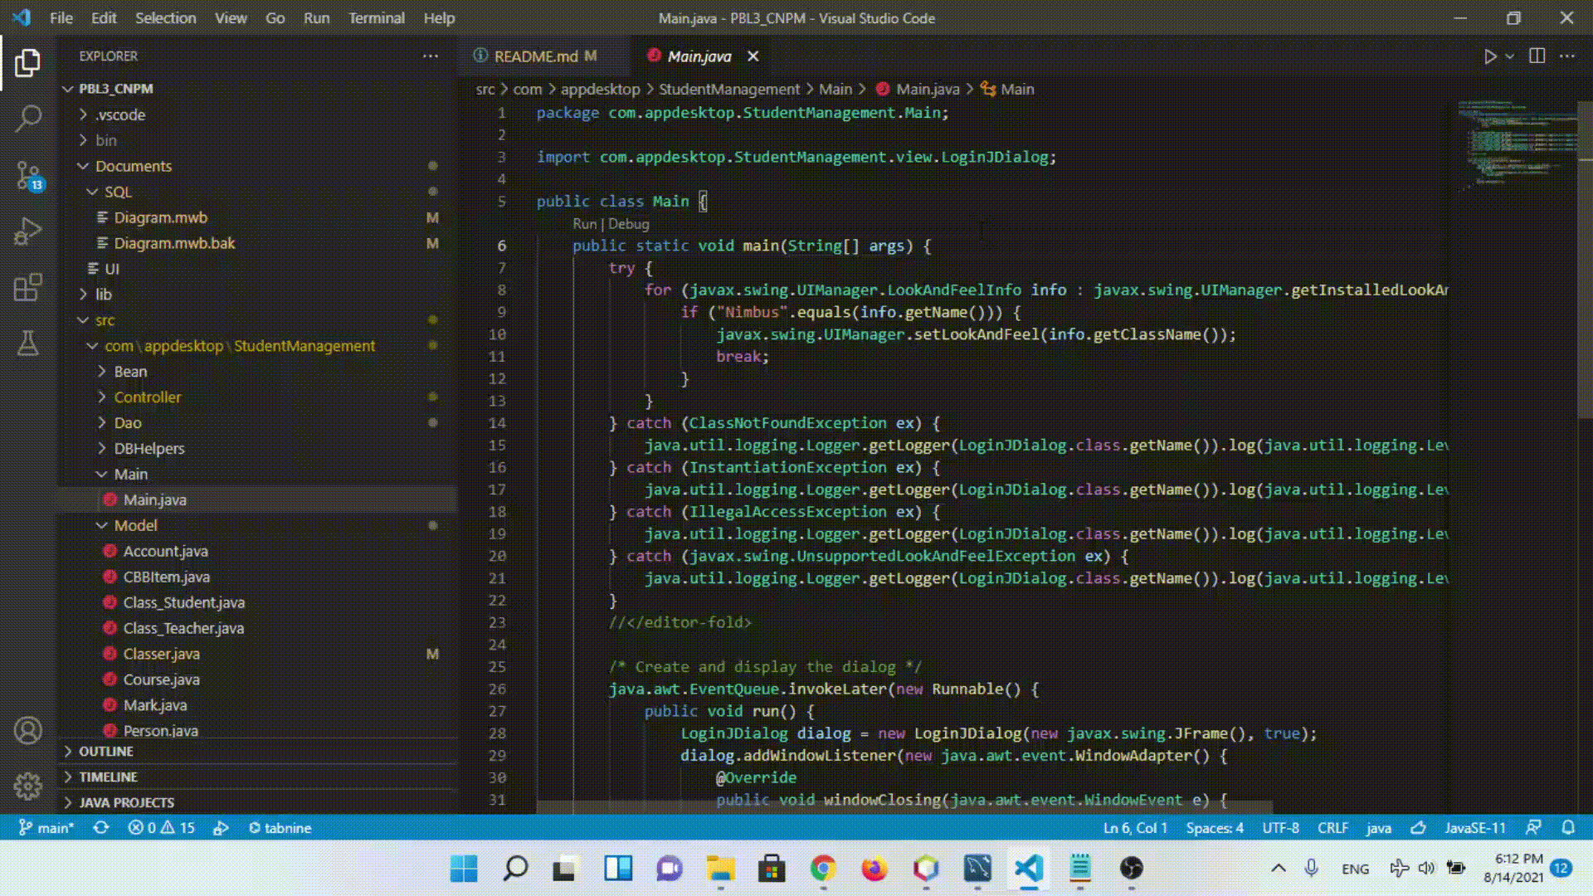Expand the Controller folder

click(x=147, y=397)
